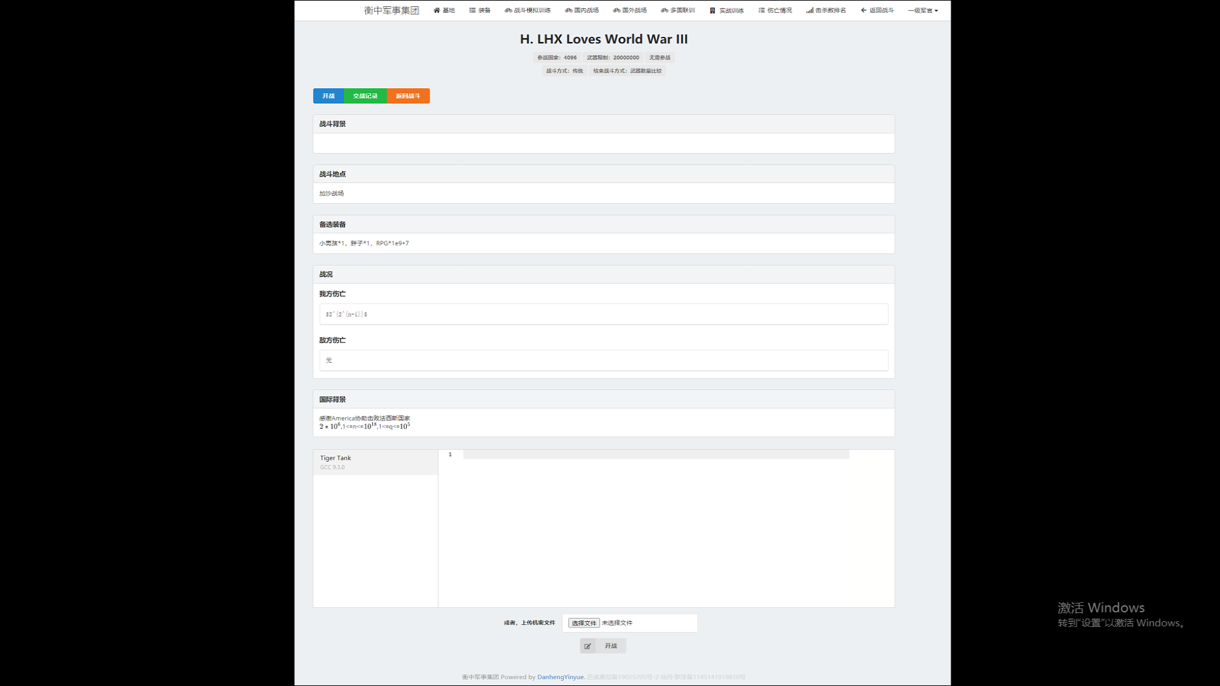Expand the 一级军官 user dropdown
Screen dimensions: 1220x686
pos(923,10)
